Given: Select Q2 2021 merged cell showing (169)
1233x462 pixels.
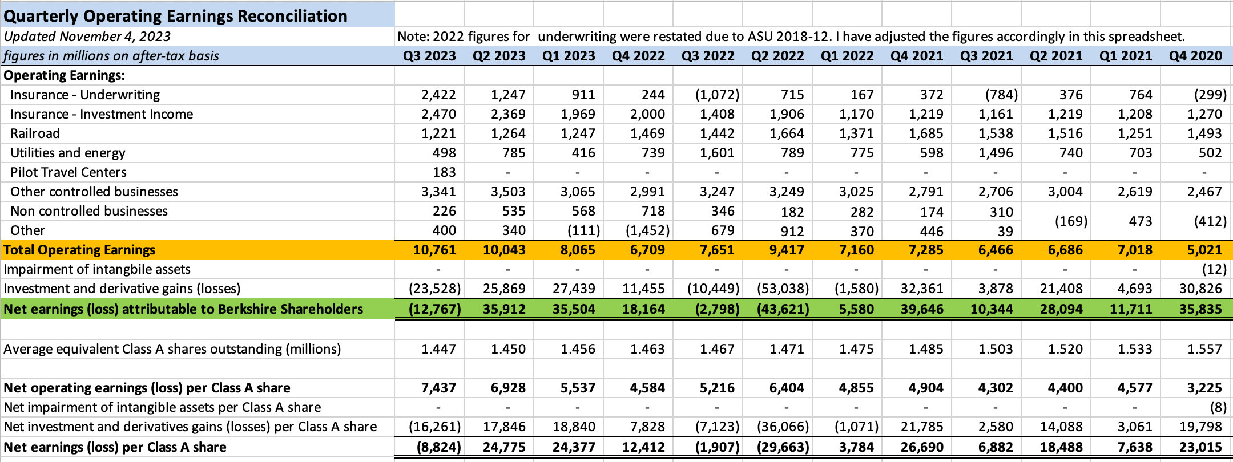Looking at the screenshot, I should (x=1070, y=221).
